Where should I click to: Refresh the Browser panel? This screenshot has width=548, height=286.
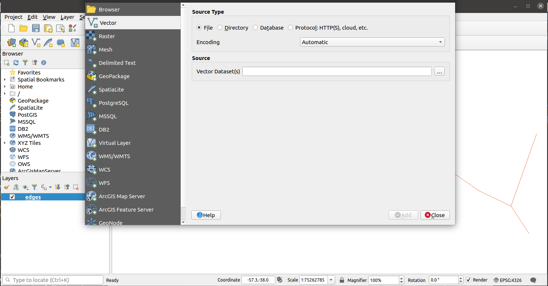16,63
